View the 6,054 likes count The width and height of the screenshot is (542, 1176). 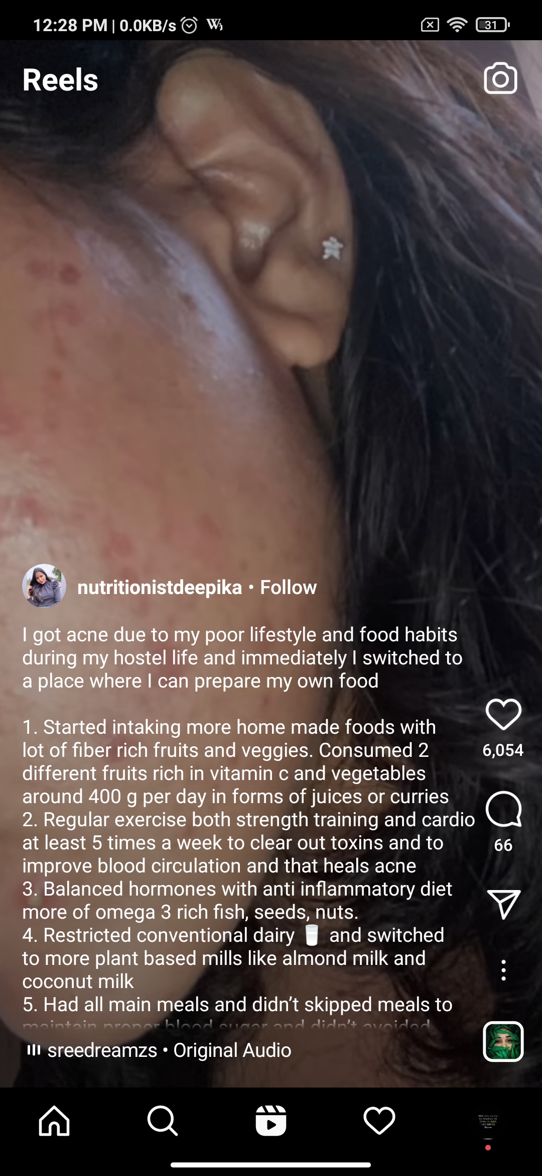click(x=503, y=750)
